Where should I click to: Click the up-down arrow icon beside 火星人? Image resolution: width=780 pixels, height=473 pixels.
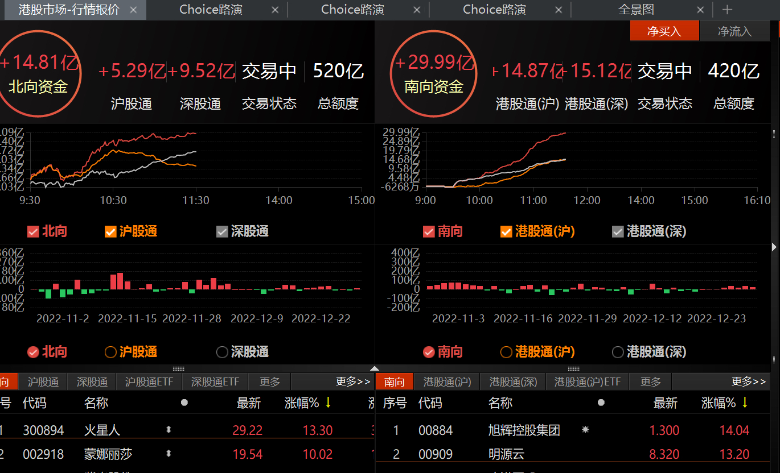pos(169,430)
